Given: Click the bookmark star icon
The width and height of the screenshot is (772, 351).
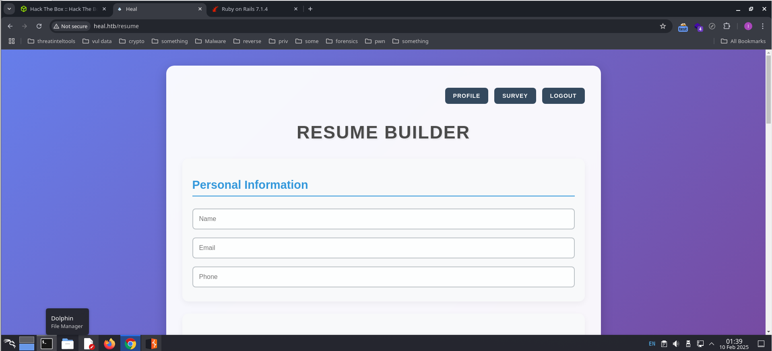Looking at the screenshot, I should pyautogui.click(x=663, y=26).
